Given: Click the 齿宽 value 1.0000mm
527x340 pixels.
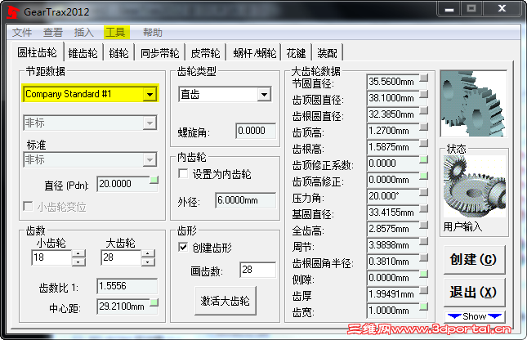Looking at the screenshot, I should (393, 311).
